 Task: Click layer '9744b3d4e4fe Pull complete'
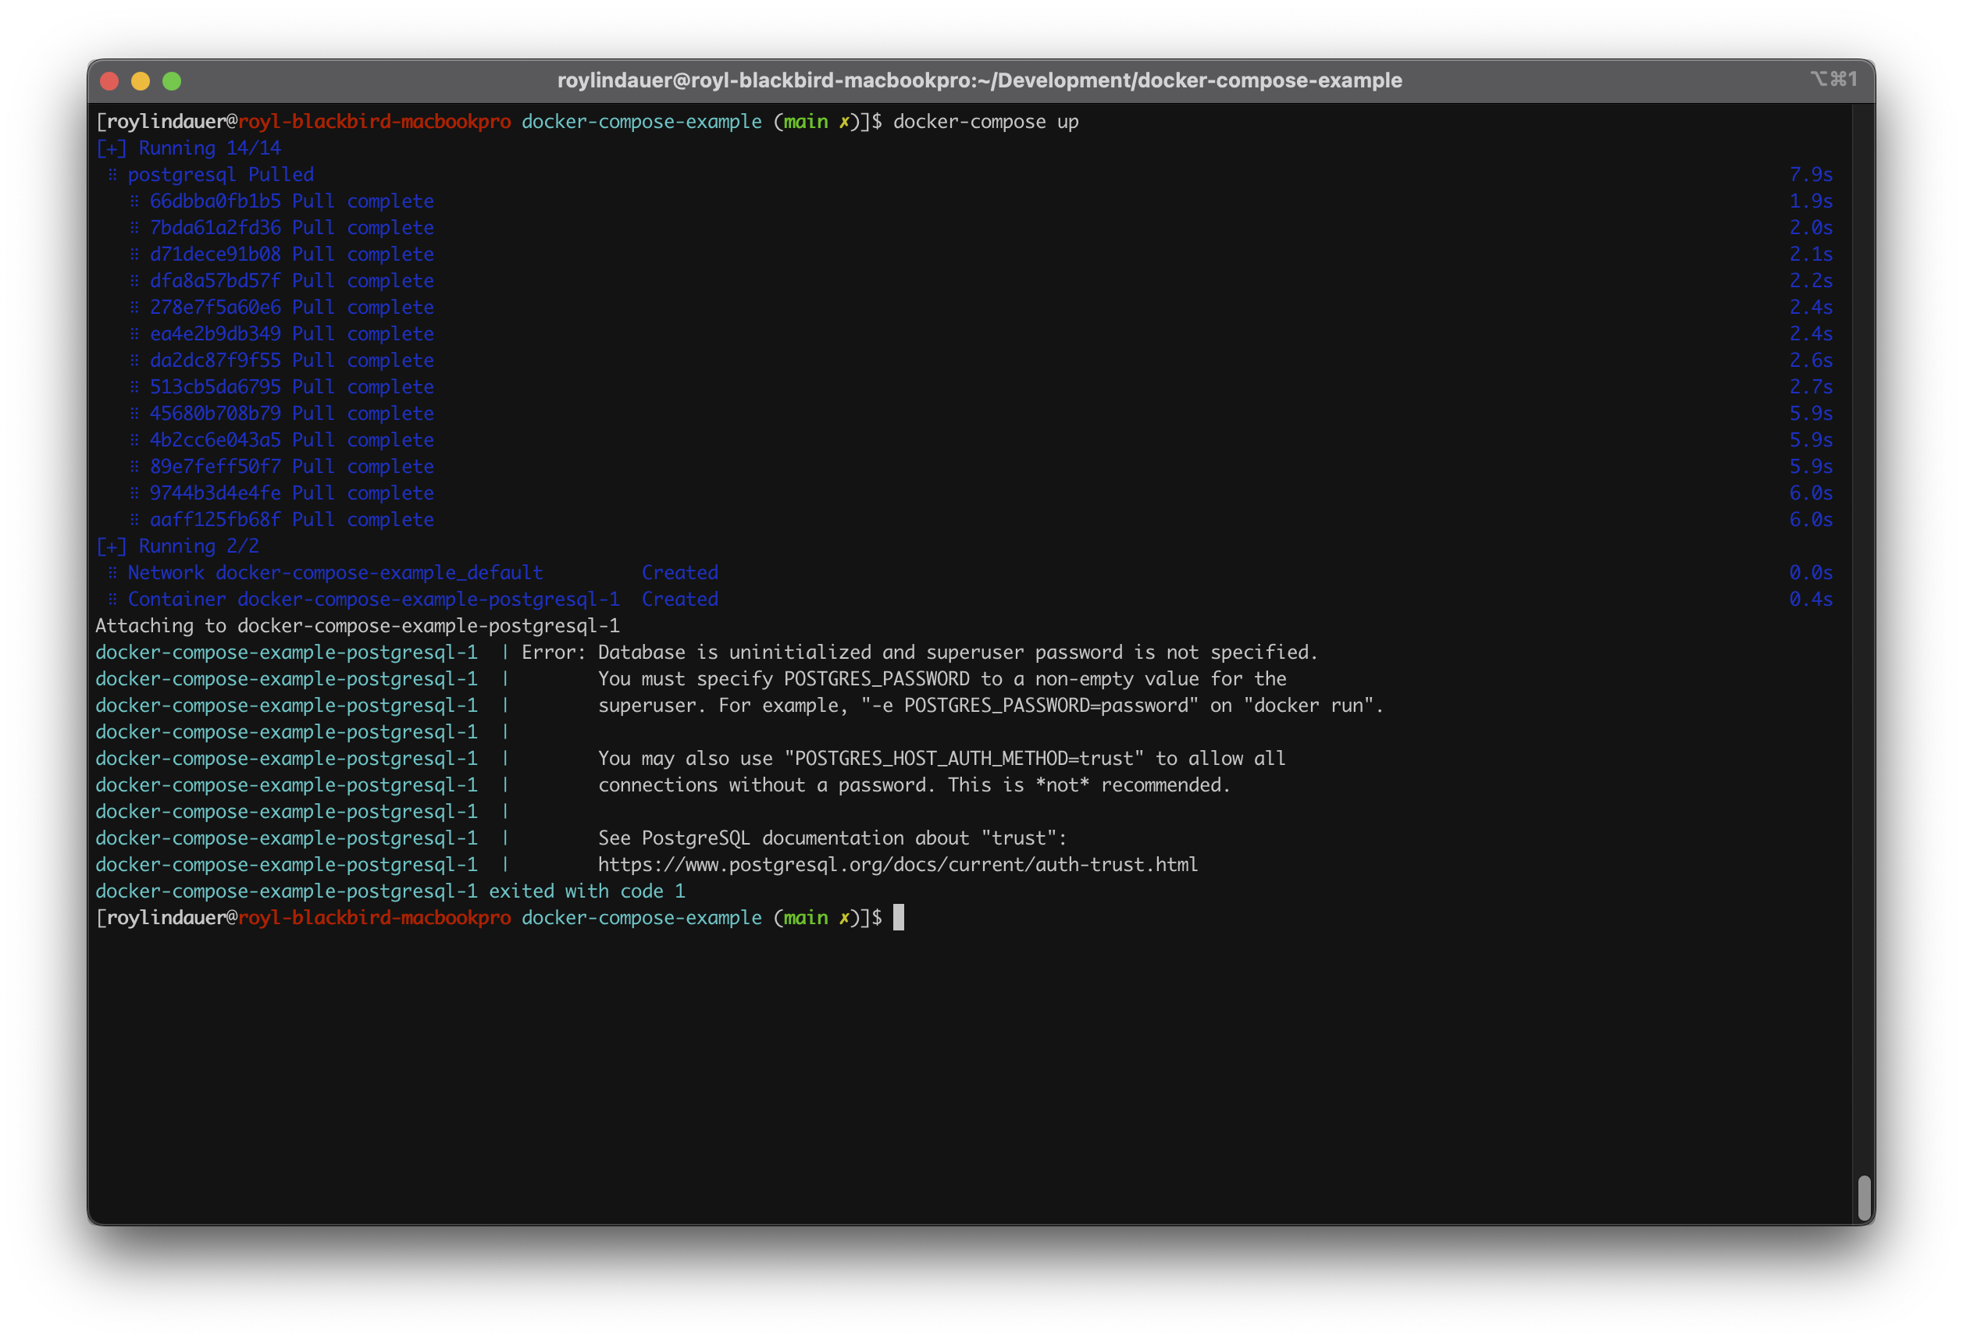coord(291,493)
